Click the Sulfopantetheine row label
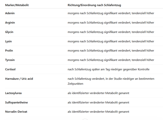Viewport: 163px width, 120px height. pyautogui.click(x=16, y=102)
